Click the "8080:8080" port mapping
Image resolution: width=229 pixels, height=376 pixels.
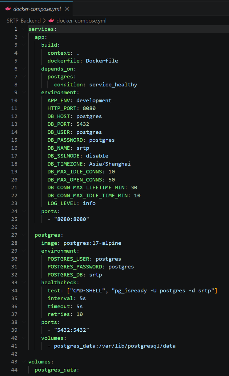[x=72, y=219]
